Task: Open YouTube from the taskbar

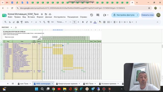Action: (x=59, y=89)
